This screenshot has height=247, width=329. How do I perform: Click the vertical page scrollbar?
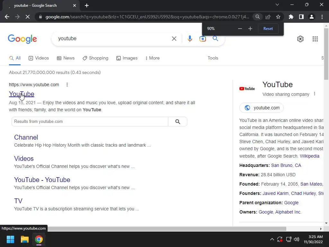(326, 54)
